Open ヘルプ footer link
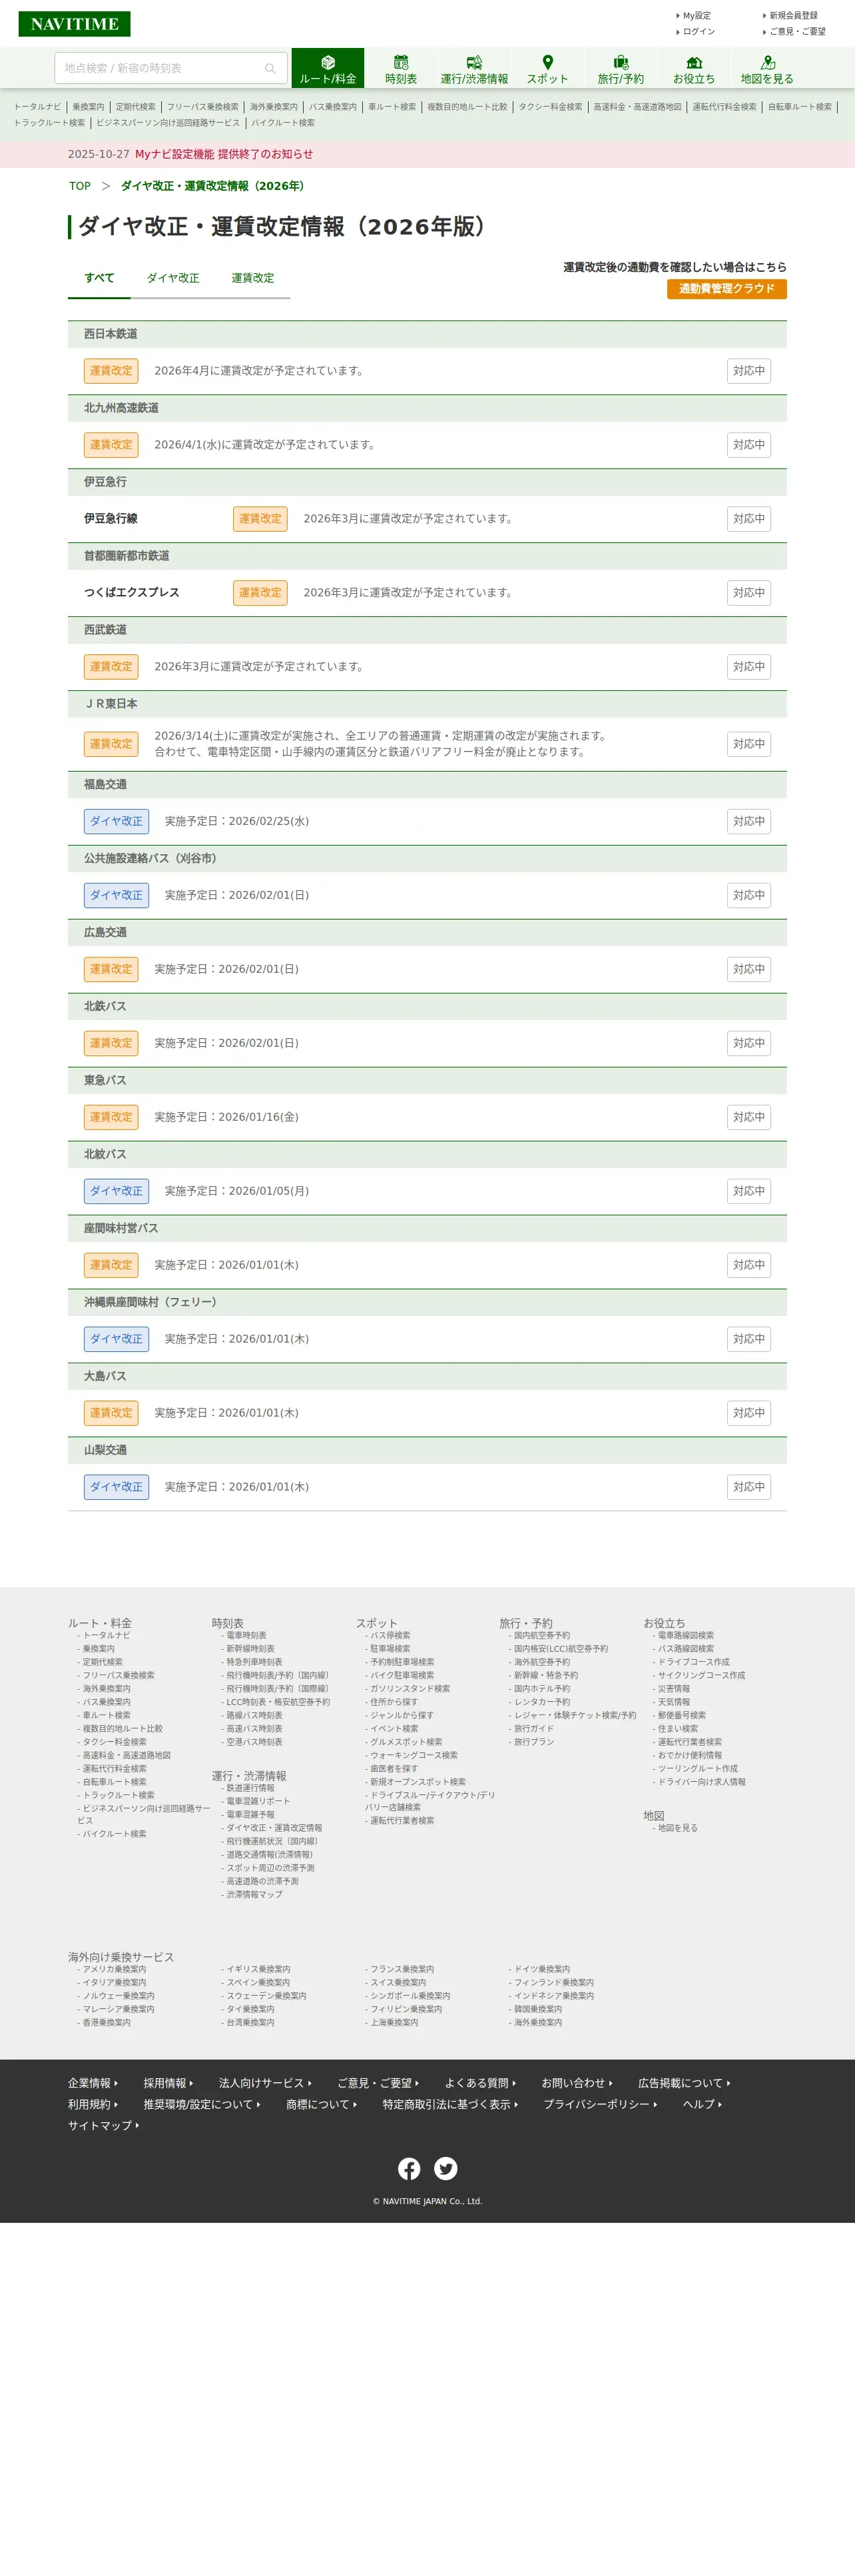The height and width of the screenshot is (2576, 855). 702,2104
